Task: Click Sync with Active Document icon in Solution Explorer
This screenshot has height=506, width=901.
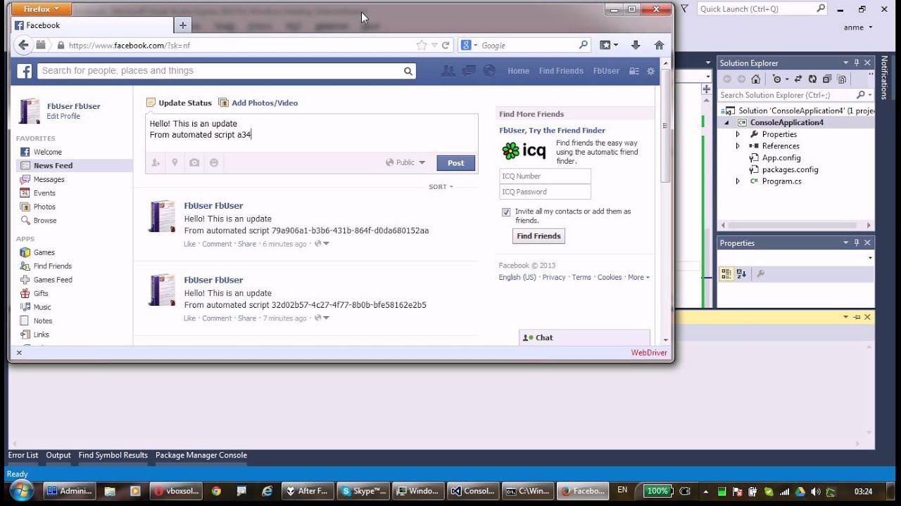Action: 798,79
